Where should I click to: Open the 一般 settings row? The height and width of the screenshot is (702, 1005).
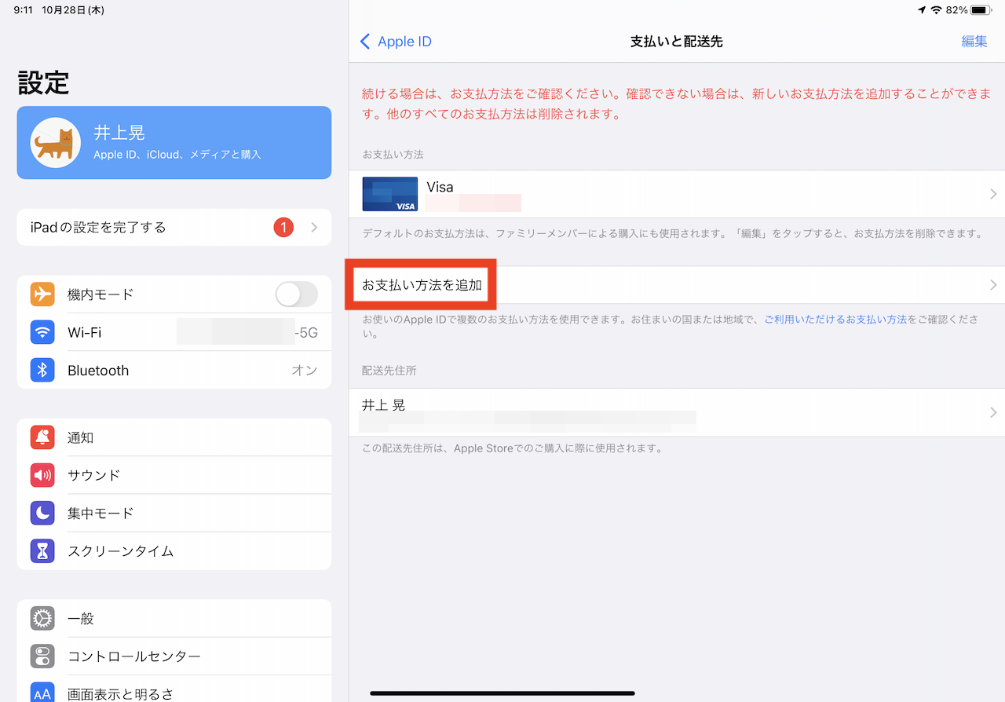pos(174,618)
